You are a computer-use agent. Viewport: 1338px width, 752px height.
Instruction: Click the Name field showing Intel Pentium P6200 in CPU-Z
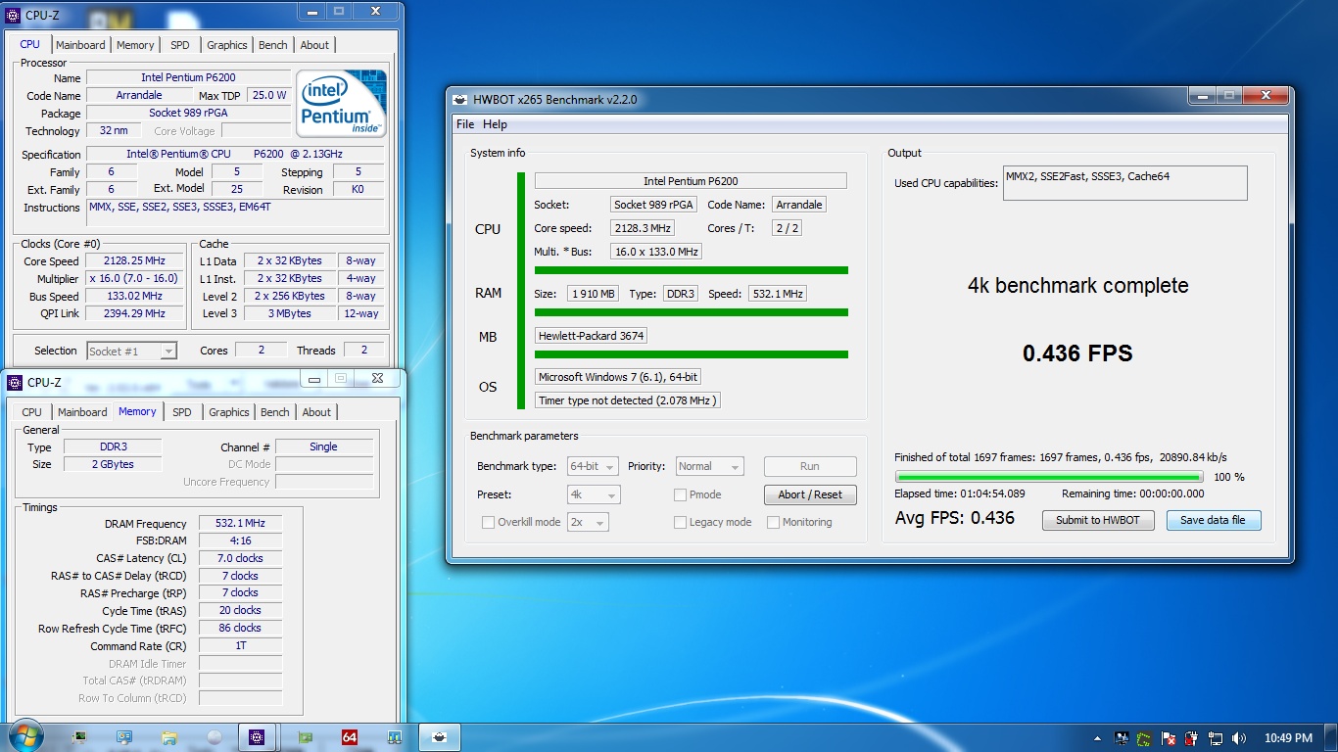(x=188, y=77)
